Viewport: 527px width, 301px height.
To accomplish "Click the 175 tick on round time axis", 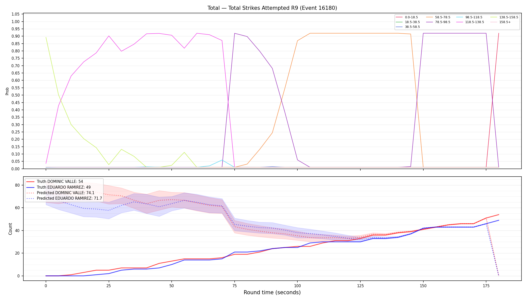I will pyautogui.click(x=486, y=286).
